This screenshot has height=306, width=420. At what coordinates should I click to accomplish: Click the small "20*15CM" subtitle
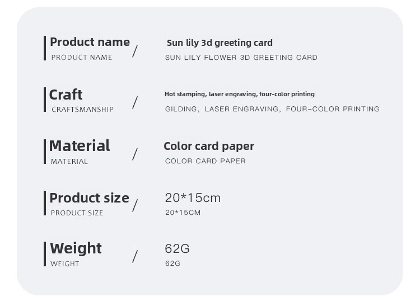(x=183, y=213)
